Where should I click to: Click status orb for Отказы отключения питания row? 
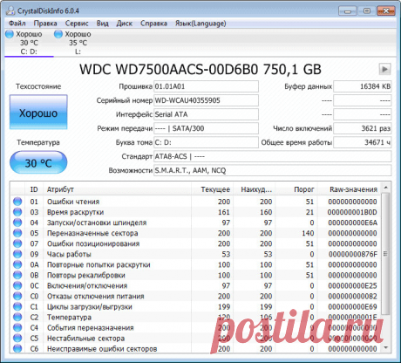pyautogui.click(x=17, y=296)
